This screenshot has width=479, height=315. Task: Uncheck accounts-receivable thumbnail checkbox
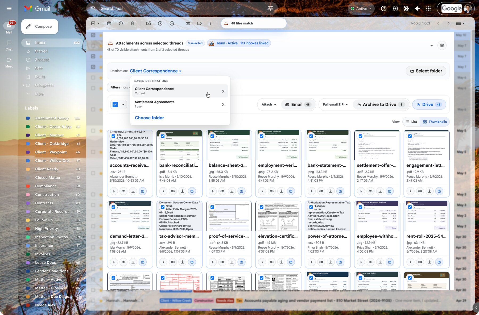(113, 136)
